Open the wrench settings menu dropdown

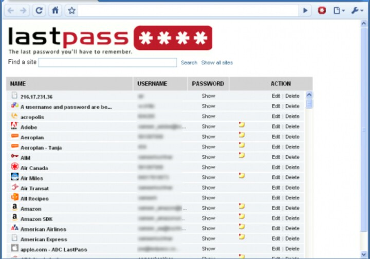(x=357, y=10)
